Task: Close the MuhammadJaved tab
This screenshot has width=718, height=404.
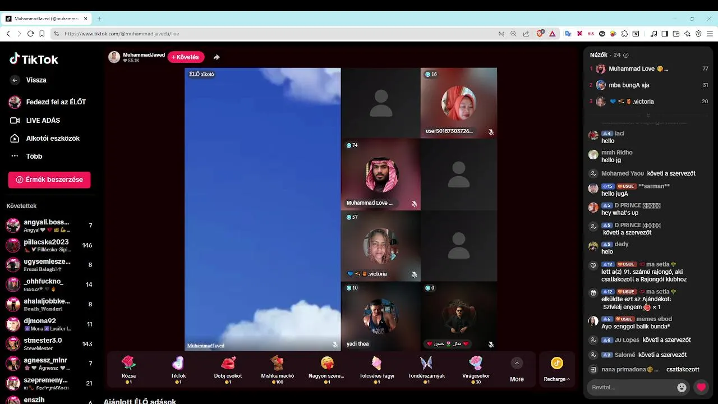Action: (x=86, y=19)
